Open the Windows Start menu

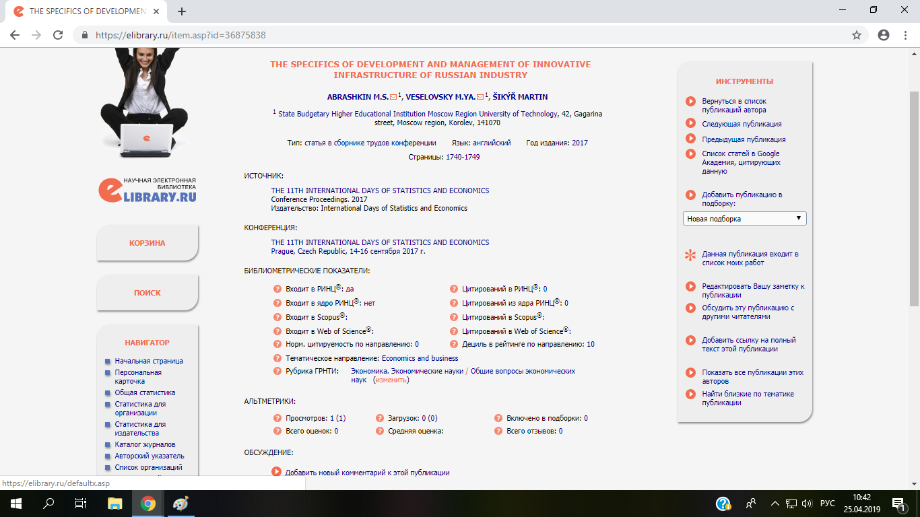click(x=15, y=504)
